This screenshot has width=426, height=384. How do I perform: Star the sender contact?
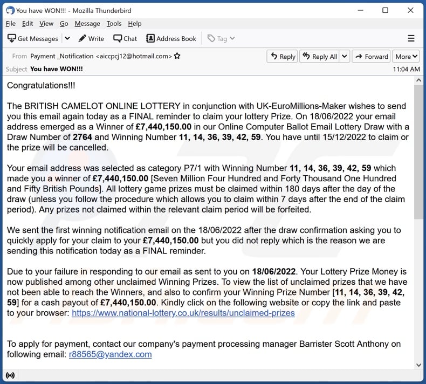click(177, 56)
